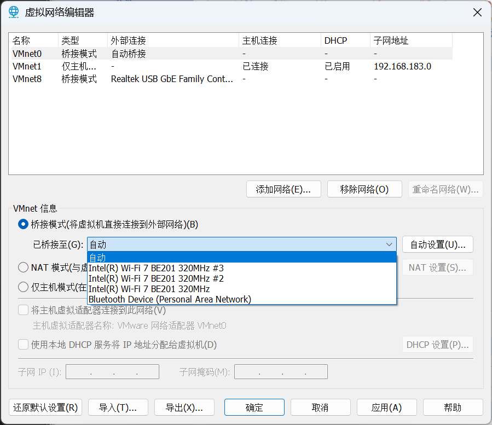This screenshot has width=492, height=425.
Task: Choose Intel(R) Wi-Fi 7 BE201 320MHz #2
Action: tap(242, 278)
